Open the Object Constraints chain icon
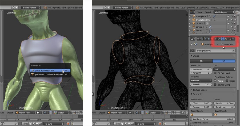Image resolution: width=240 pixels, height=126 pixels. [x=216, y=39]
